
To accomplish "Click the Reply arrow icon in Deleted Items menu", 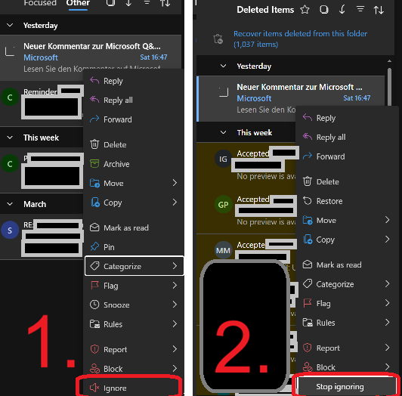I will 307,118.
